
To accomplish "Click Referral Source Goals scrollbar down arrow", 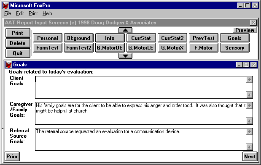I will [249, 147].
